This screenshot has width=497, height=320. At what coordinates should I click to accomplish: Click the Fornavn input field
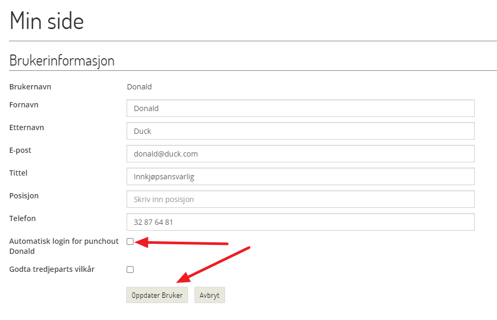[300, 108]
